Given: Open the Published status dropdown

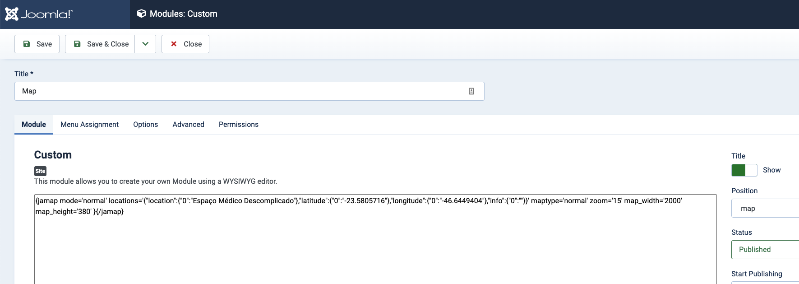Looking at the screenshot, I should (767, 250).
